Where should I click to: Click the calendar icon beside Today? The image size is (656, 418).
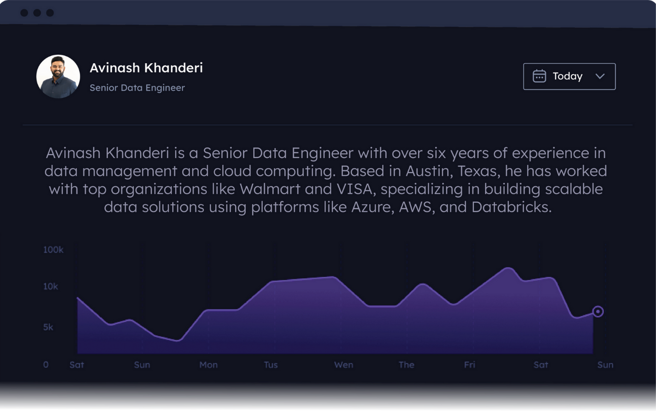coord(539,76)
